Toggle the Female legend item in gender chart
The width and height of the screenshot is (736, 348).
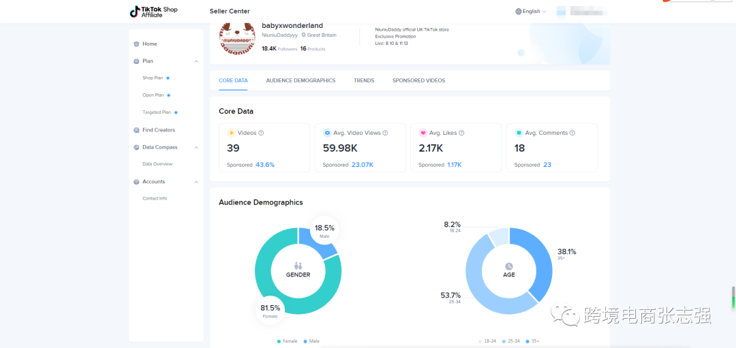(x=287, y=341)
